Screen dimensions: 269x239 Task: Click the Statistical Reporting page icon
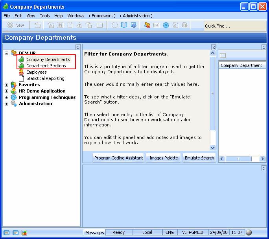pos(22,78)
